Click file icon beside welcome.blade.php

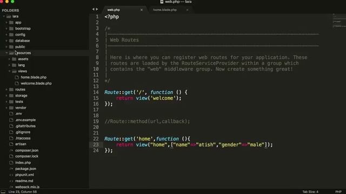pos(17,84)
